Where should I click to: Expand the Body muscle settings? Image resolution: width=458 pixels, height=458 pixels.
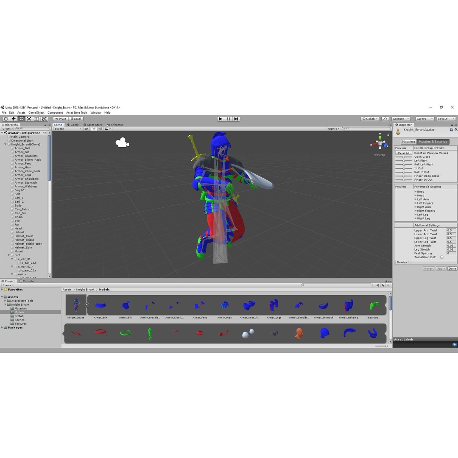pyautogui.click(x=415, y=192)
